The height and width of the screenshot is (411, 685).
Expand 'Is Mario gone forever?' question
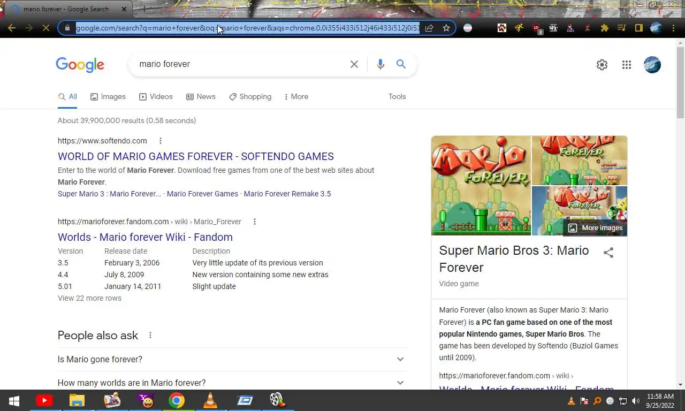232,359
